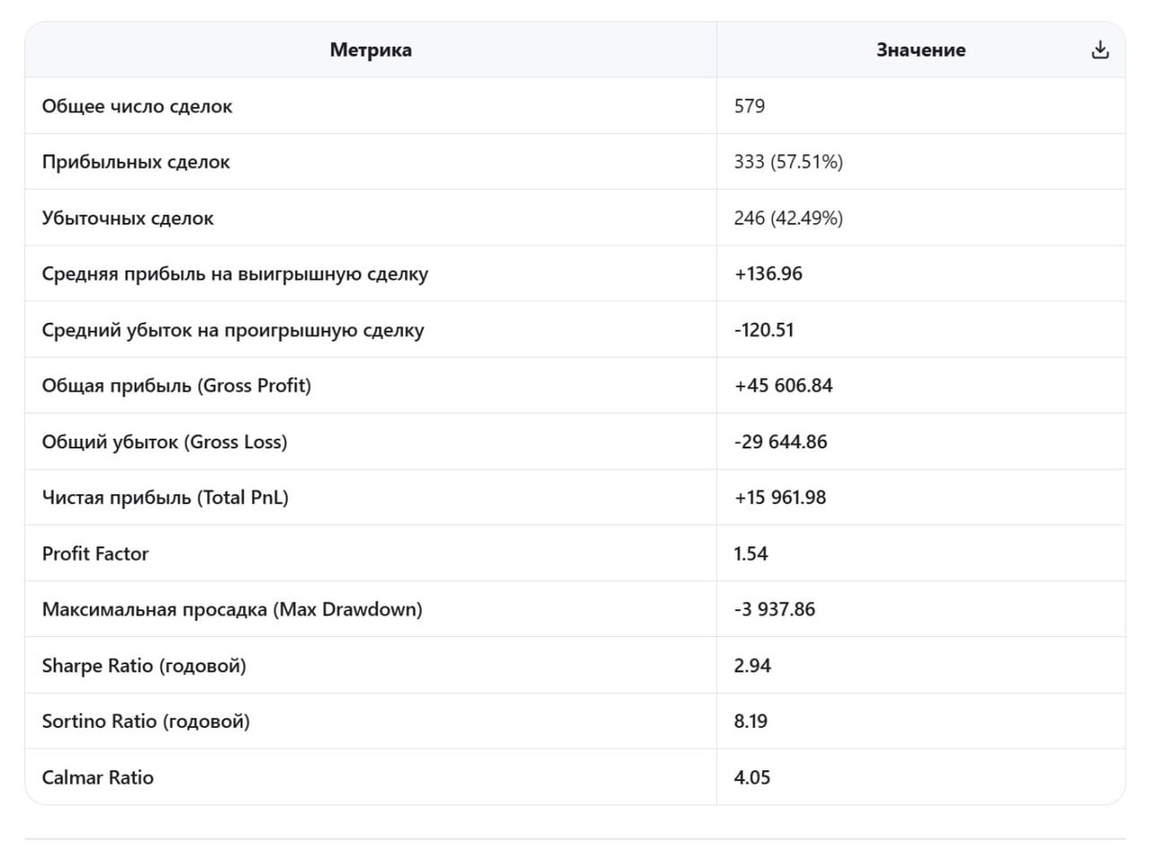
Task: Click the Total PnL value +15 961.98
Action: (779, 498)
